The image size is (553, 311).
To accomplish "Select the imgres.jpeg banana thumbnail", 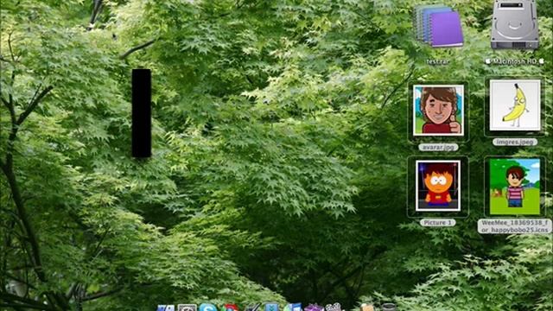I will coord(515,105).
